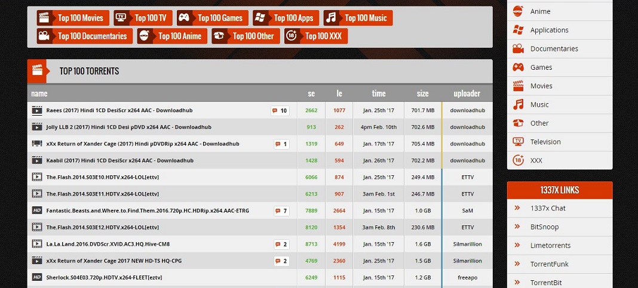The width and height of the screenshot is (638, 288).
Task: Open the Documentaries category link
Action: click(x=554, y=49)
